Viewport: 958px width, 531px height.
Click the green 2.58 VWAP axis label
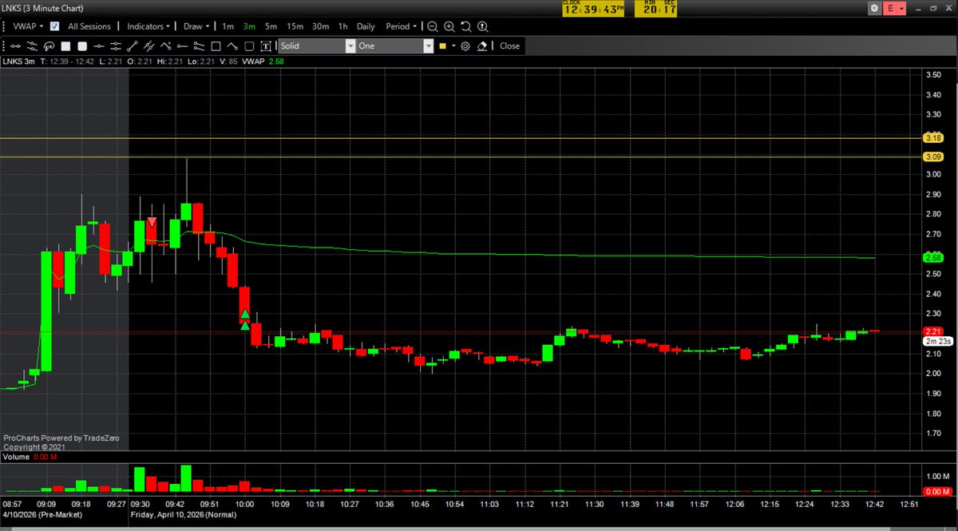tap(933, 258)
